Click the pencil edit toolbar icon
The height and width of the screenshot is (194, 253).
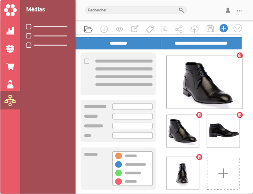135,29
